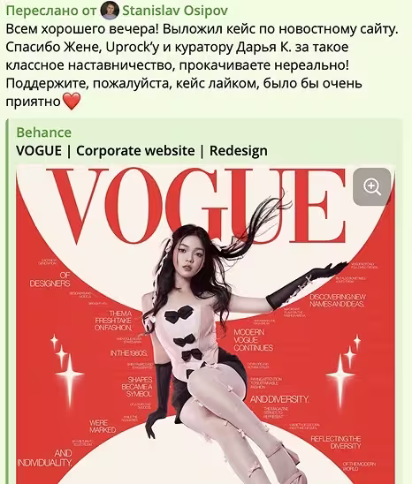Click the 'OF DESIGNERS' text on the cover
Image resolution: width=412 pixels, height=484 pixels.
(x=50, y=279)
